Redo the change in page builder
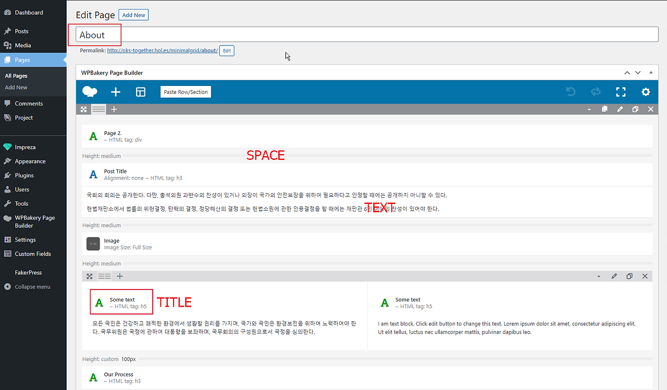This screenshot has width=667, height=390. (596, 92)
